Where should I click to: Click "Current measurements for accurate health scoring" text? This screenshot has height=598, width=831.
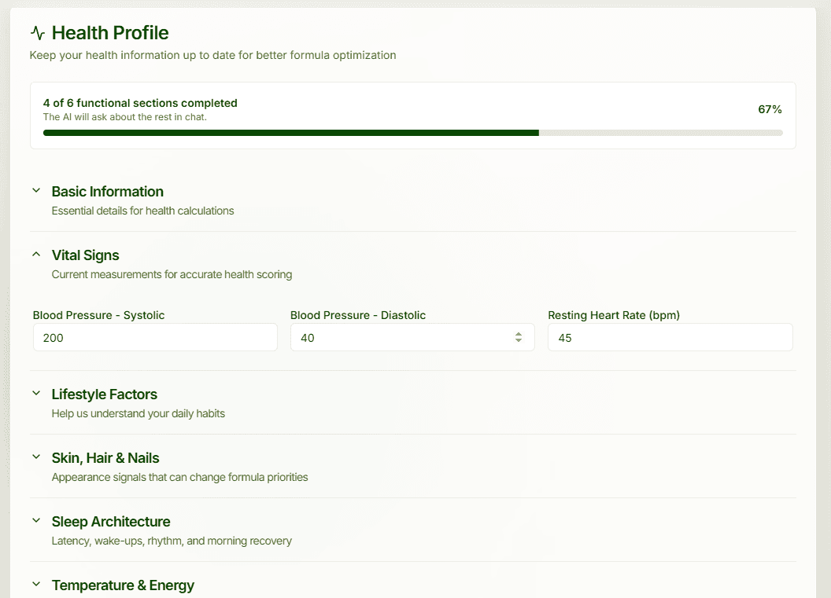pos(172,274)
